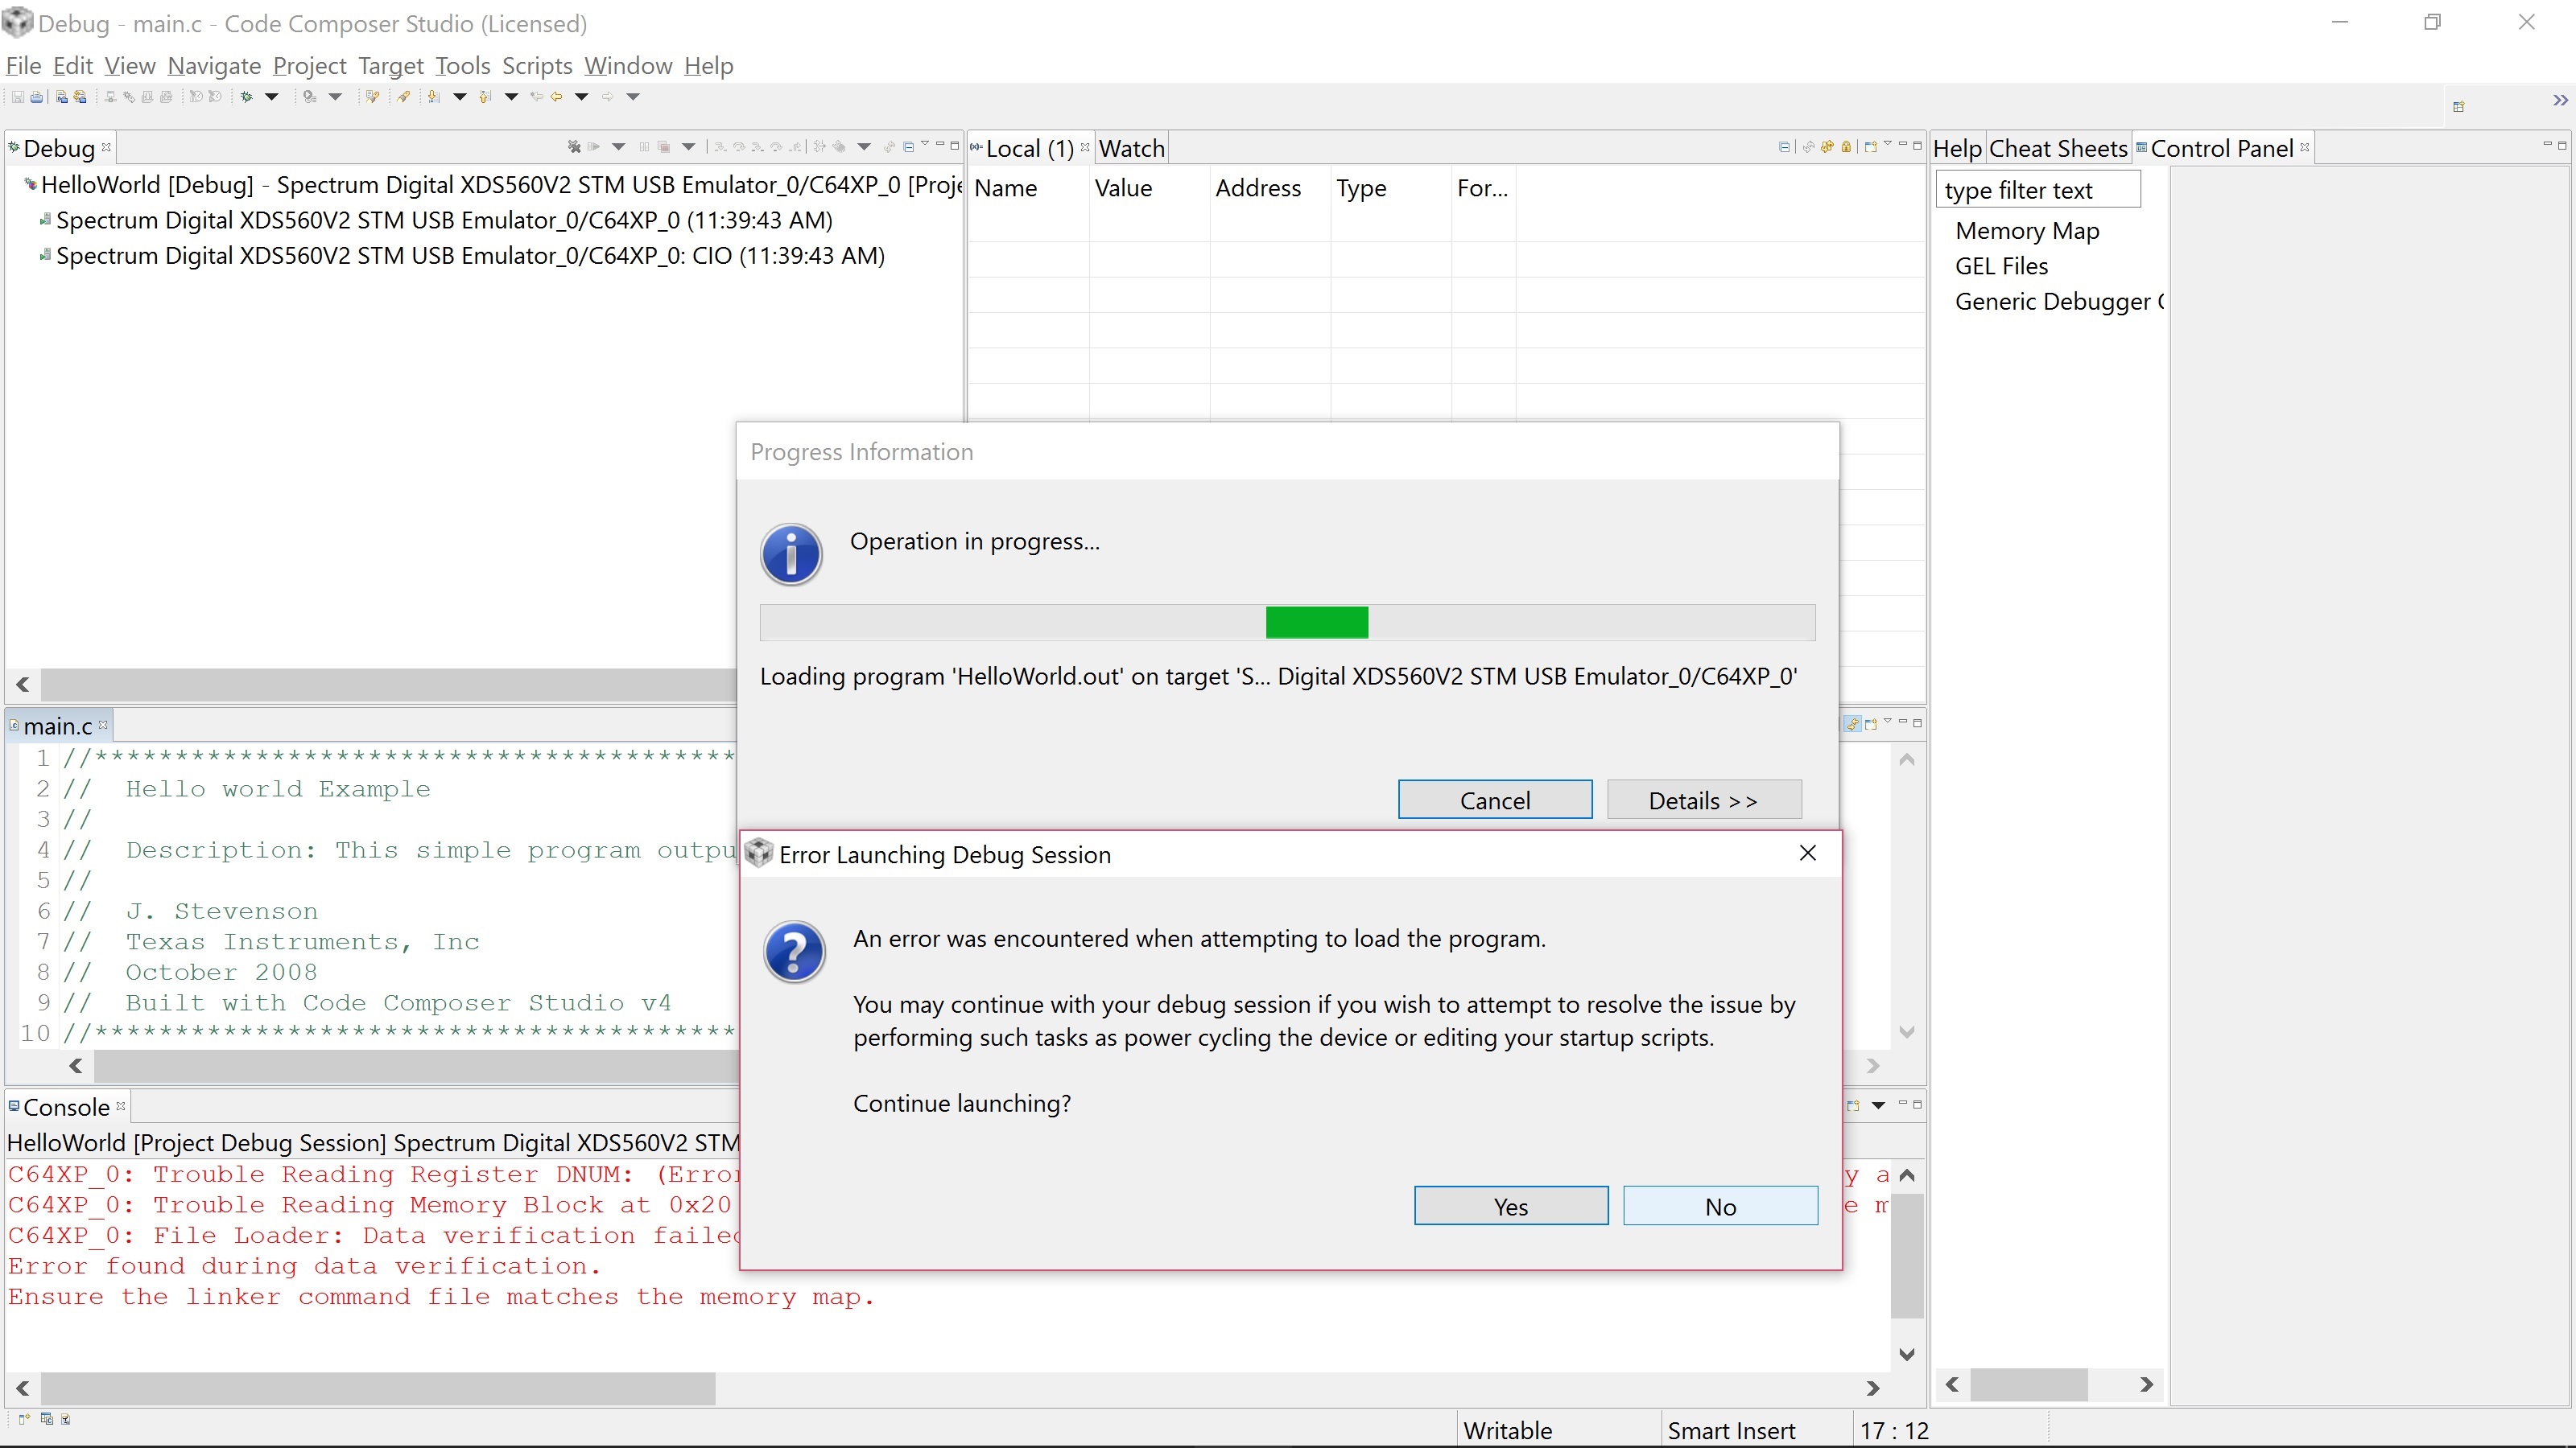Click the Next Annotation yellow down-arrow icon
Viewport: 2576px width, 1448px height.
(433, 97)
